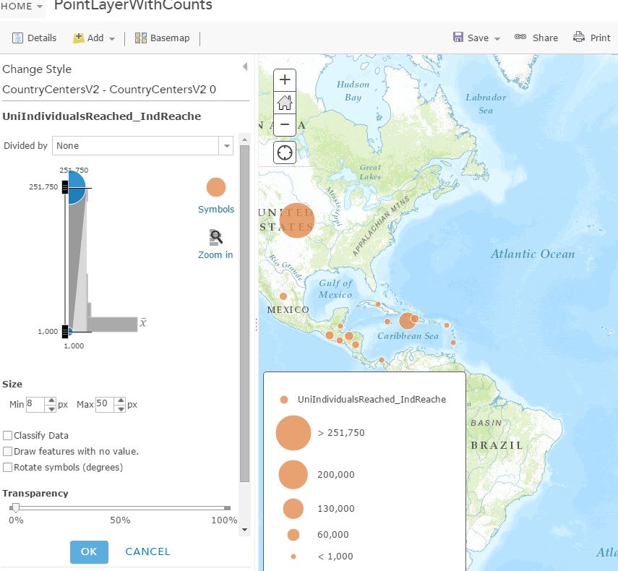Click the large United States point symbol
Viewport: 618px width, 571px height.
click(297, 220)
